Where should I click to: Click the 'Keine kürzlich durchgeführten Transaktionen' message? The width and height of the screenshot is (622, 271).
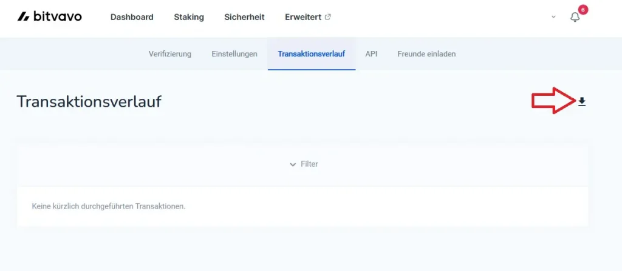point(108,206)
